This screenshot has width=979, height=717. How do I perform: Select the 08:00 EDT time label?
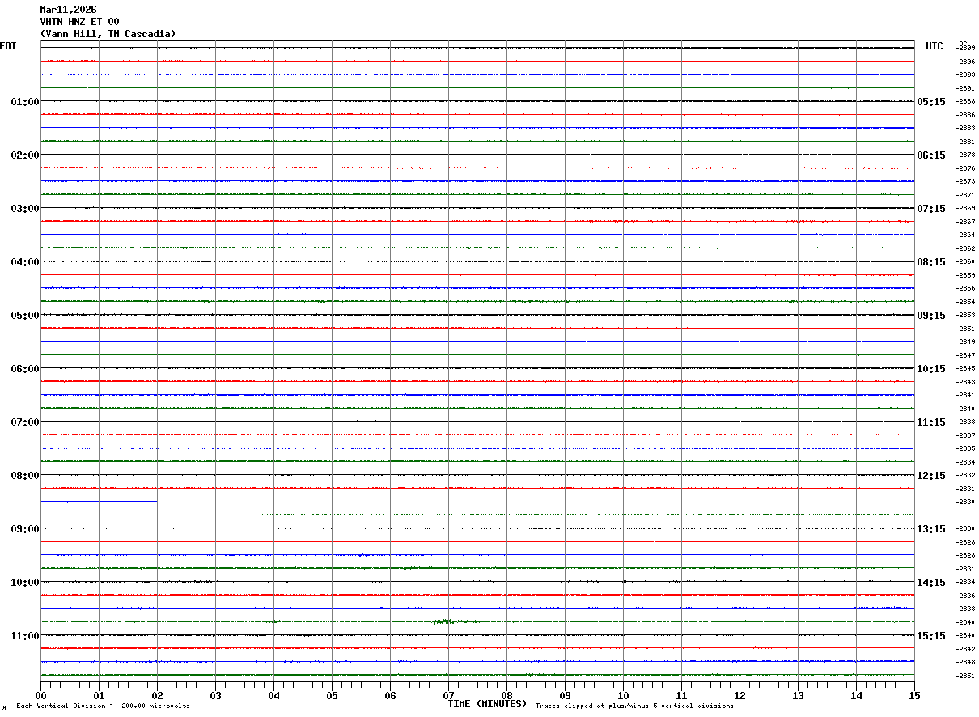(x=25, y=476)
